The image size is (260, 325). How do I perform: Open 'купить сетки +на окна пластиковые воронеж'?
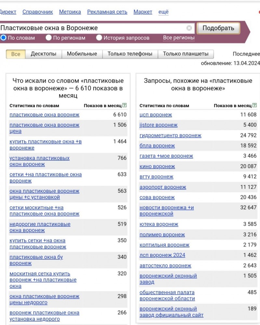click(x=38, y=244)
